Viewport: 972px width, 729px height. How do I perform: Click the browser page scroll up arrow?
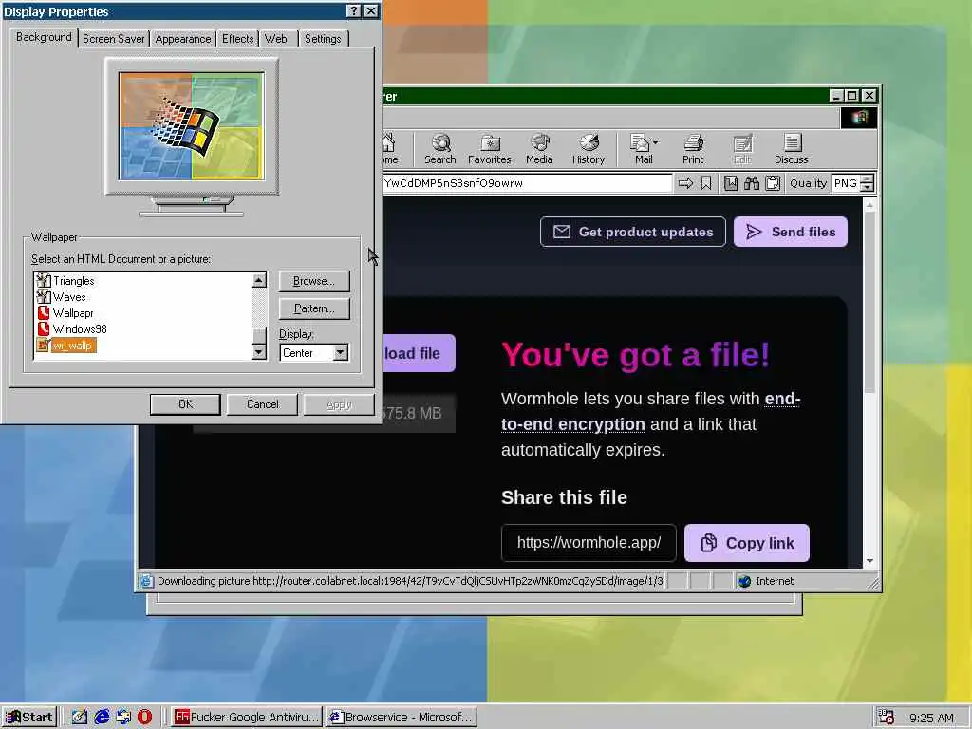coord(869,205)
